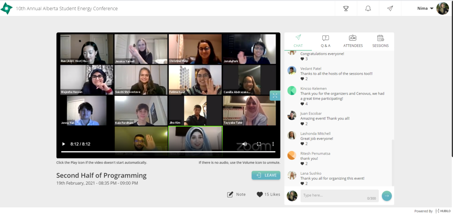The height and width of the screenshot is (214, 453).
Task: Send chat message with the arrow button
Action: click(387, 196)
